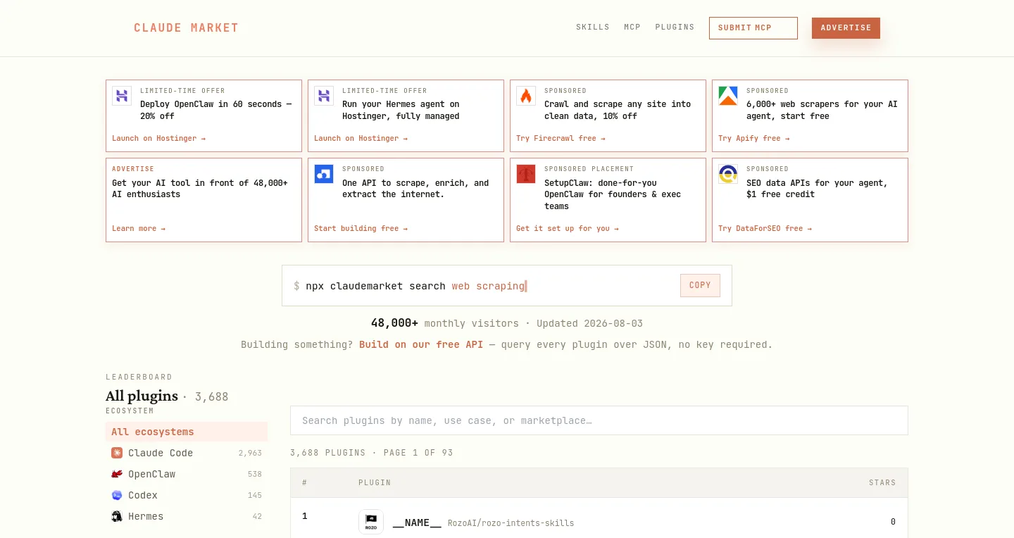
Task: Click the Firecrawl flame icon
Action: coord(526,96)
